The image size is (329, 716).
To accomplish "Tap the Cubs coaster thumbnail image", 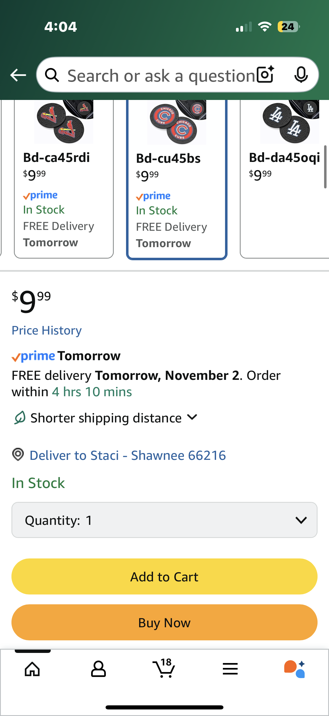I will (177, 122).
